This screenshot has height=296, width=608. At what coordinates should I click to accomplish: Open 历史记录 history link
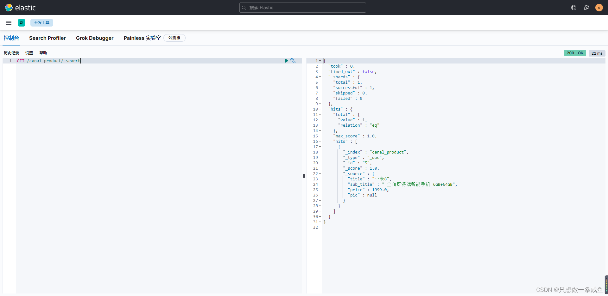[x=11, y=53]
